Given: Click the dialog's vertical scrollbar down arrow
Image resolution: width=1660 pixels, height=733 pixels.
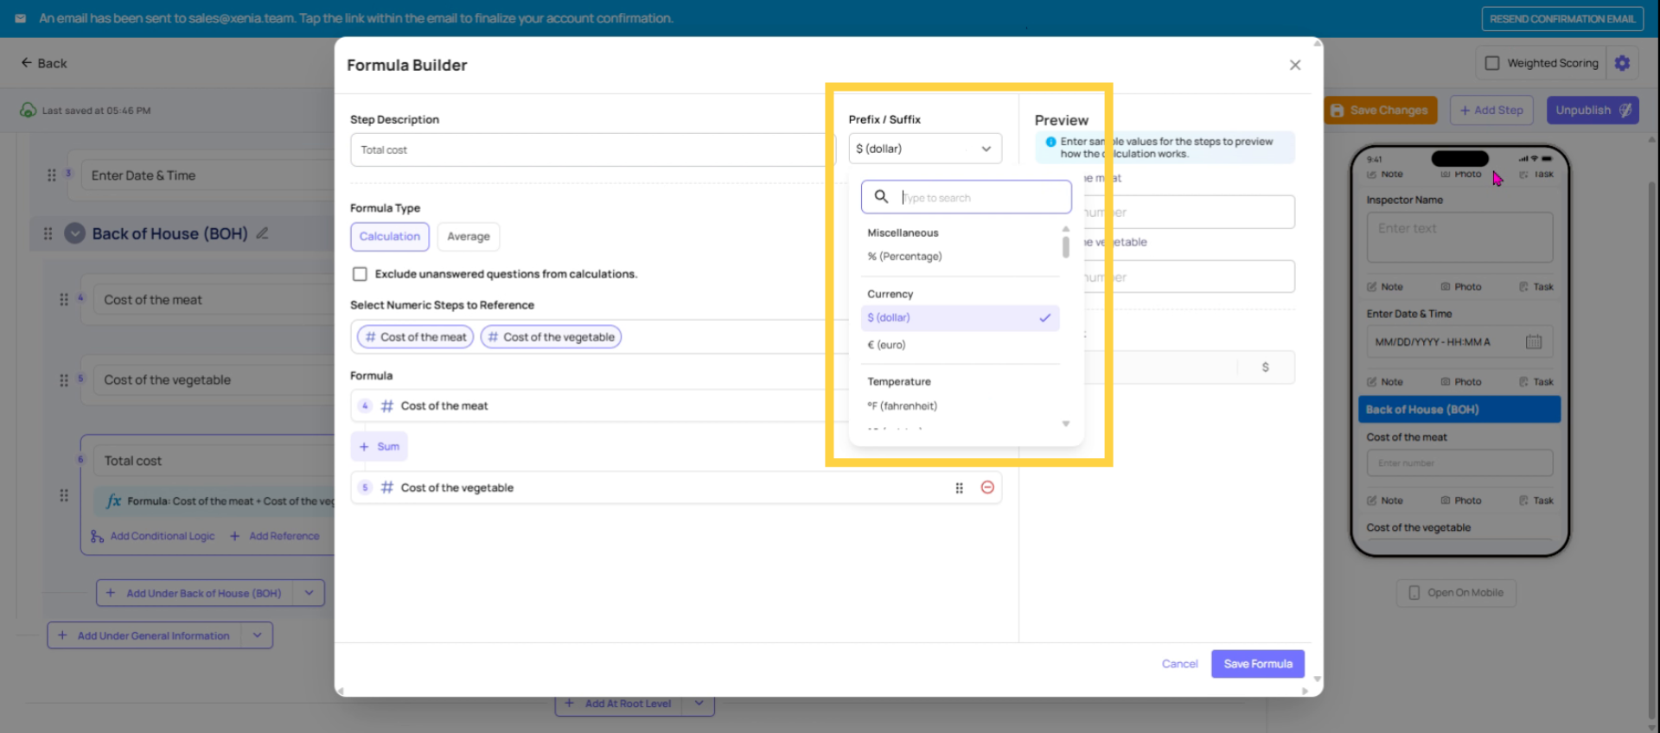Looking at the screenshot, I should [1317, 679].
